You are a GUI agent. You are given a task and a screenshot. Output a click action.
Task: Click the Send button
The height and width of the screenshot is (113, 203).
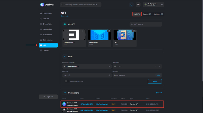click(x=155, y=81)
